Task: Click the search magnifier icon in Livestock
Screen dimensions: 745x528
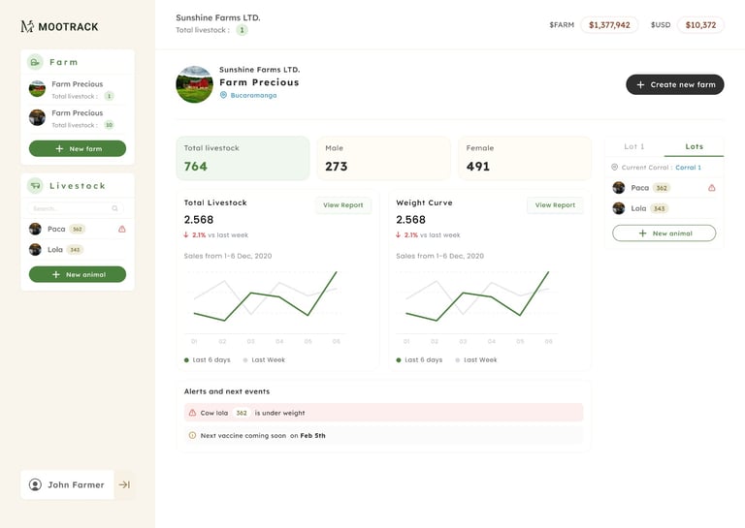Action: [115, 208]
